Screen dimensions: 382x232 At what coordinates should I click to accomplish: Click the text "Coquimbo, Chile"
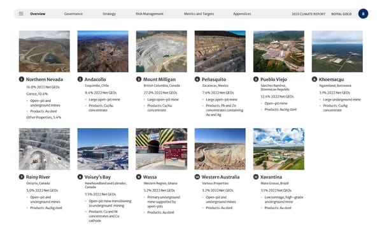click(97, 85)
